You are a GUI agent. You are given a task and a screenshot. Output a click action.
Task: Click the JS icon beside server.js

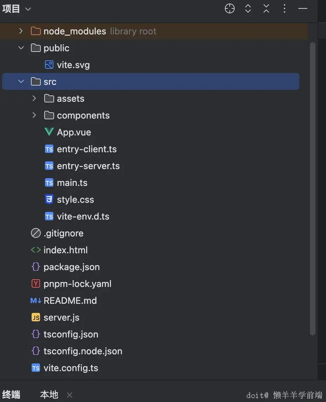pos(36,317)
